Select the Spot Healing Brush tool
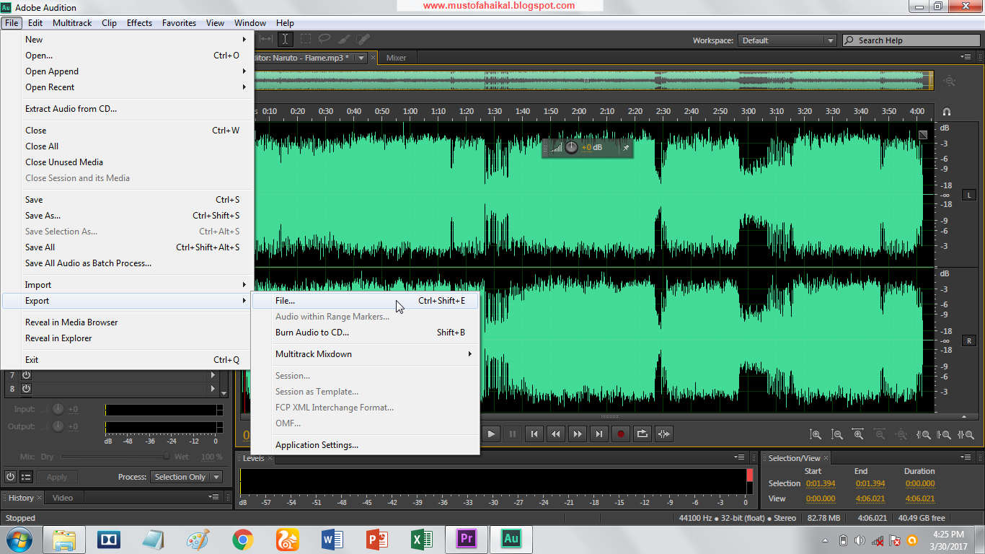The height and width of the screenshot is (554, 985). (x=363, y=40)
